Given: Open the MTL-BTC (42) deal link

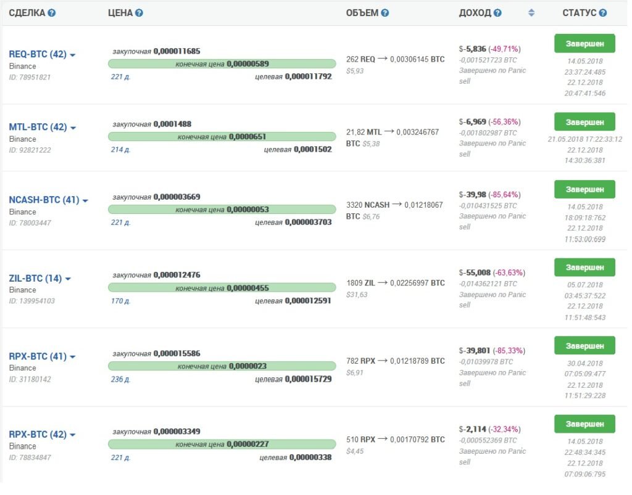Looking at the screenshot, I should click(38, 127).
